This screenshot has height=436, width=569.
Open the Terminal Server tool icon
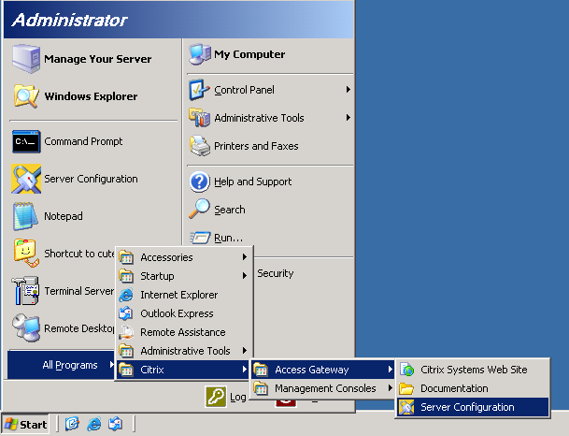26,291
